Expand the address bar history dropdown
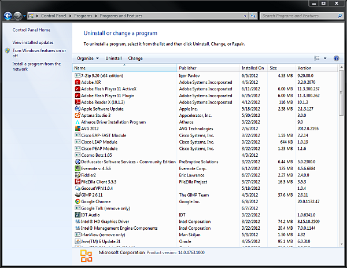Screen dimensions: 347x268 [x=245, y=16]
